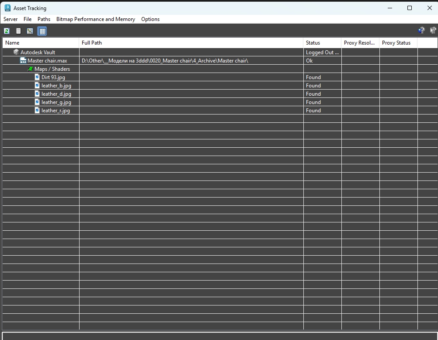Click the image icon beside leather_r.jpg
The image size is (438, 340).
pos(37,110)
